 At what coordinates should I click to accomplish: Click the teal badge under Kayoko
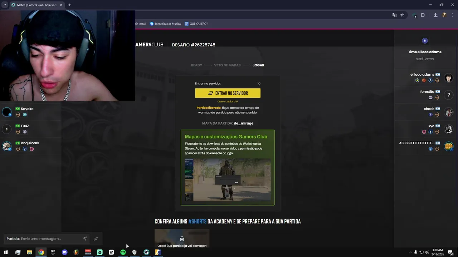(25, 115)
